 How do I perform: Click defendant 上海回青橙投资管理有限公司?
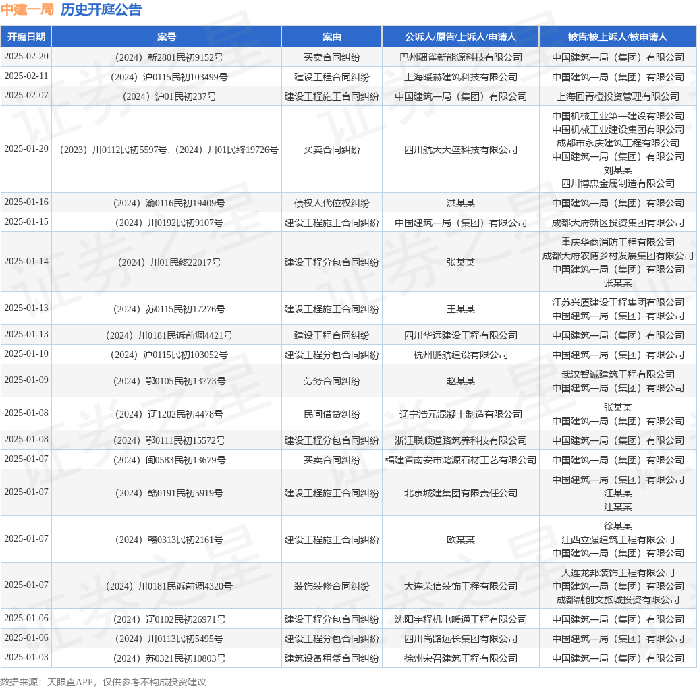(x=618, y=96)
